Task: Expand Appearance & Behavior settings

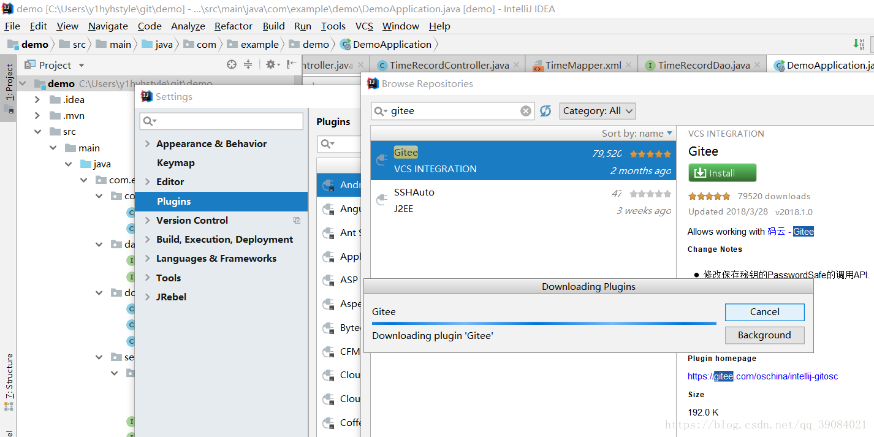Action: click(x=147, y=143)
